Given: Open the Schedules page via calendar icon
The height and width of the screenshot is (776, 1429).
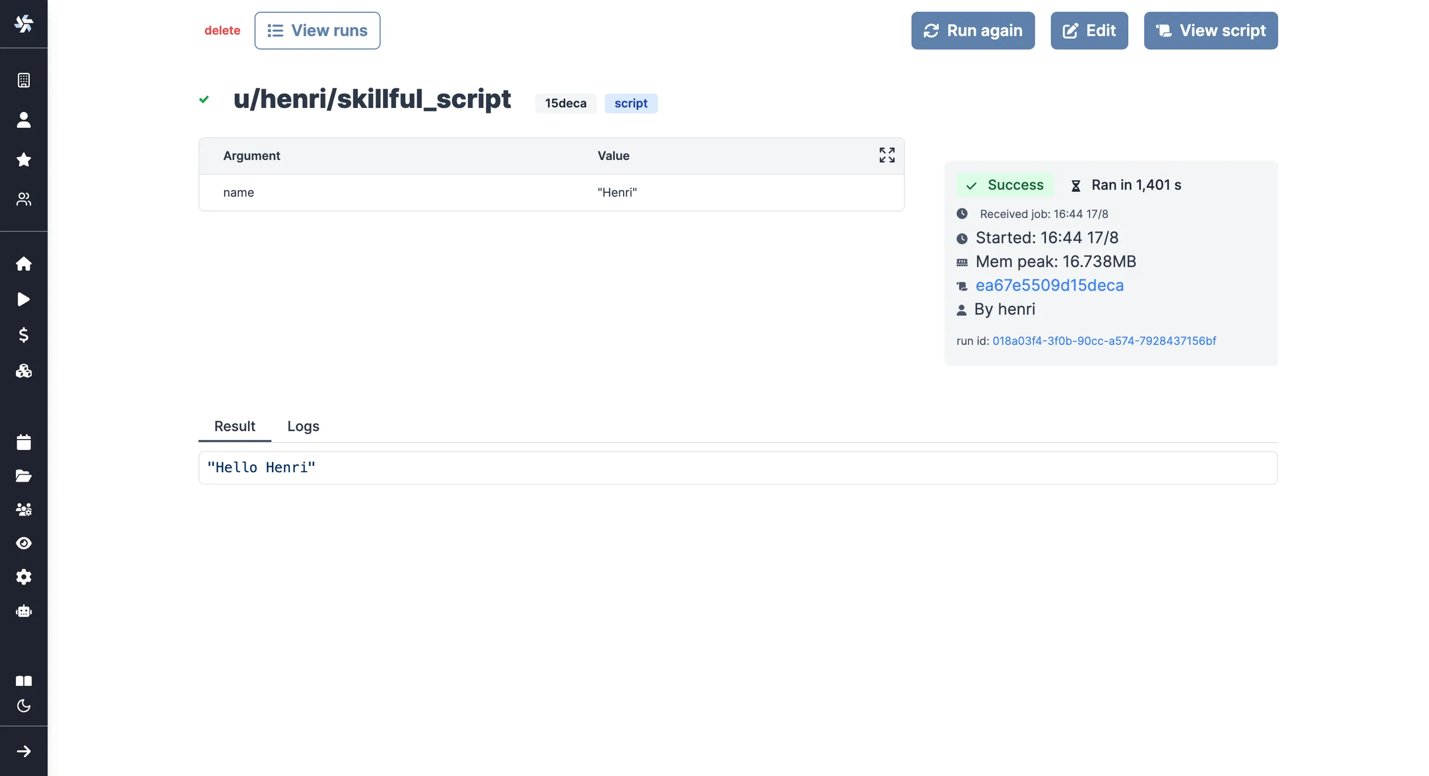Looking at the screenshot, I should (x=24, y=441).
